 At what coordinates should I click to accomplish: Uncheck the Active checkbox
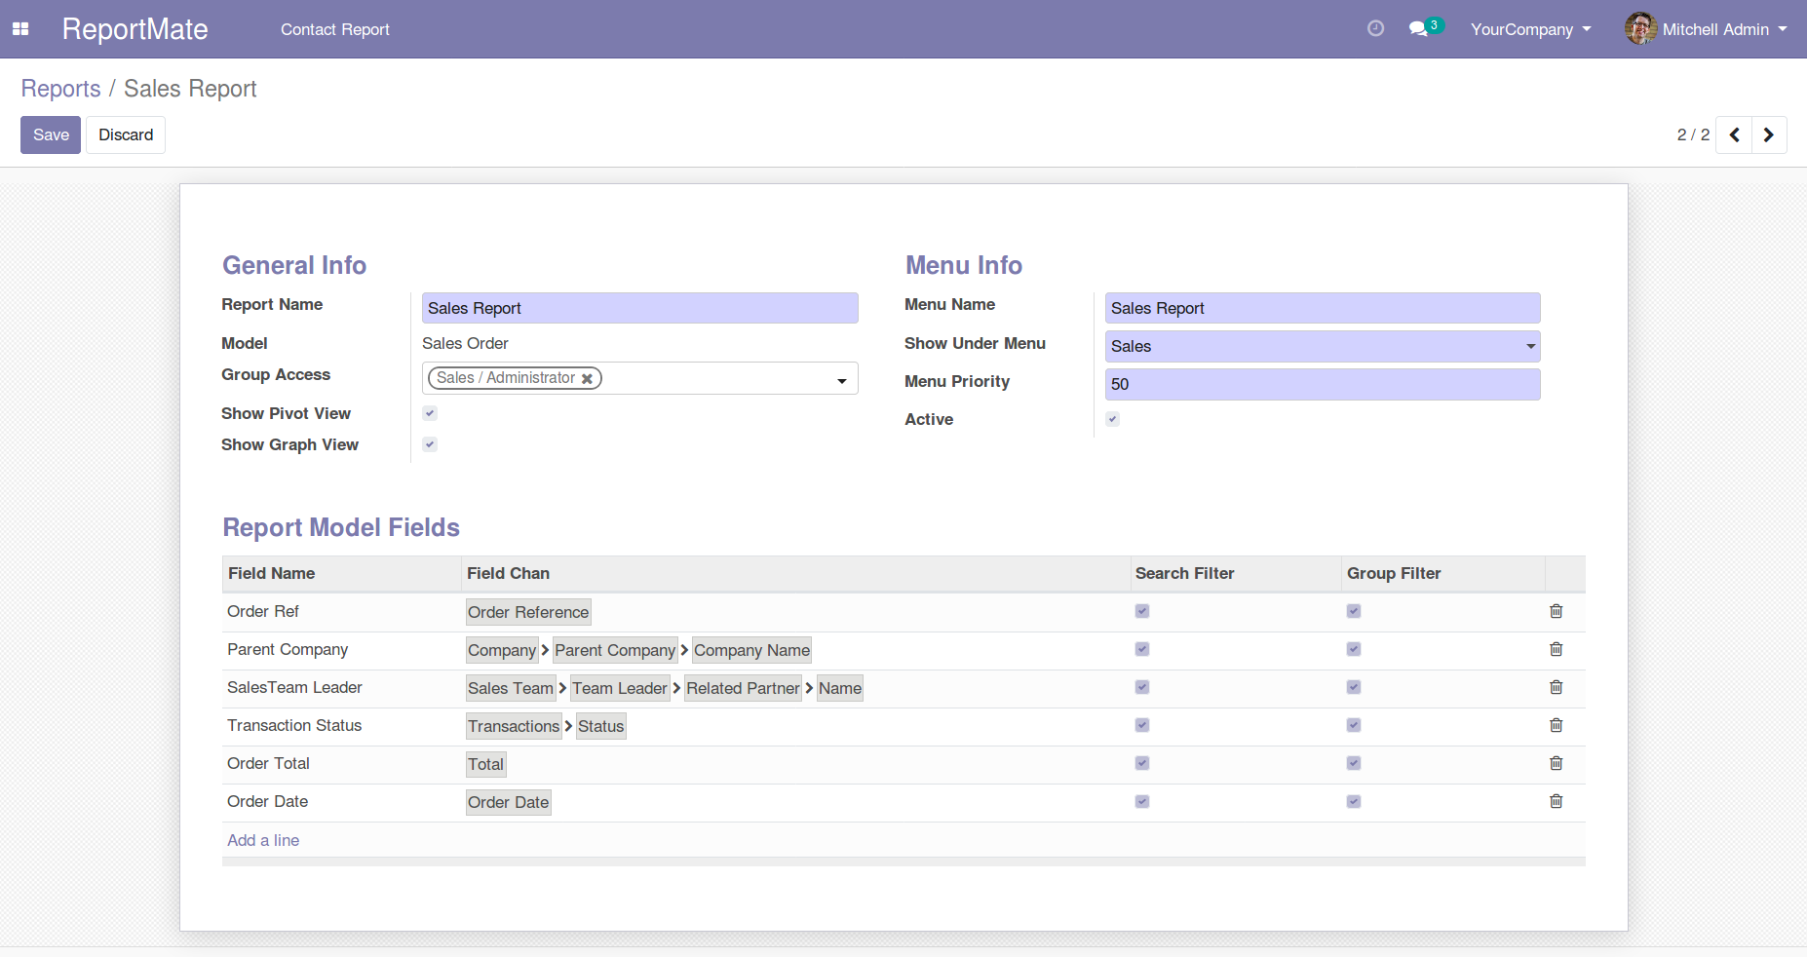(x=1112, y=419)
